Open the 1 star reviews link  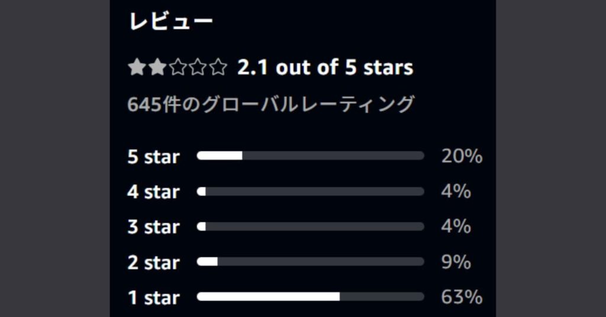click(x=153, y=297)
